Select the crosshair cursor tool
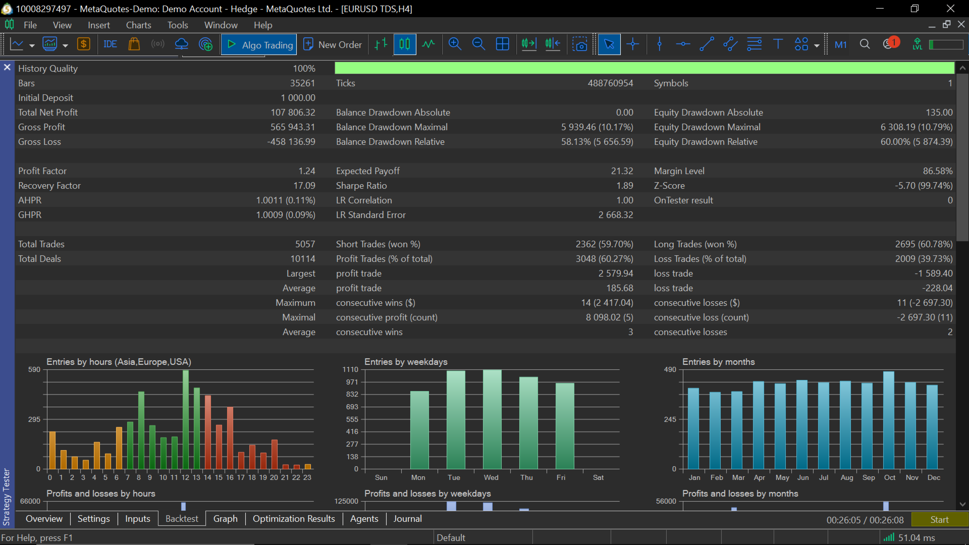The image size is (969, 545). point(633,44)
